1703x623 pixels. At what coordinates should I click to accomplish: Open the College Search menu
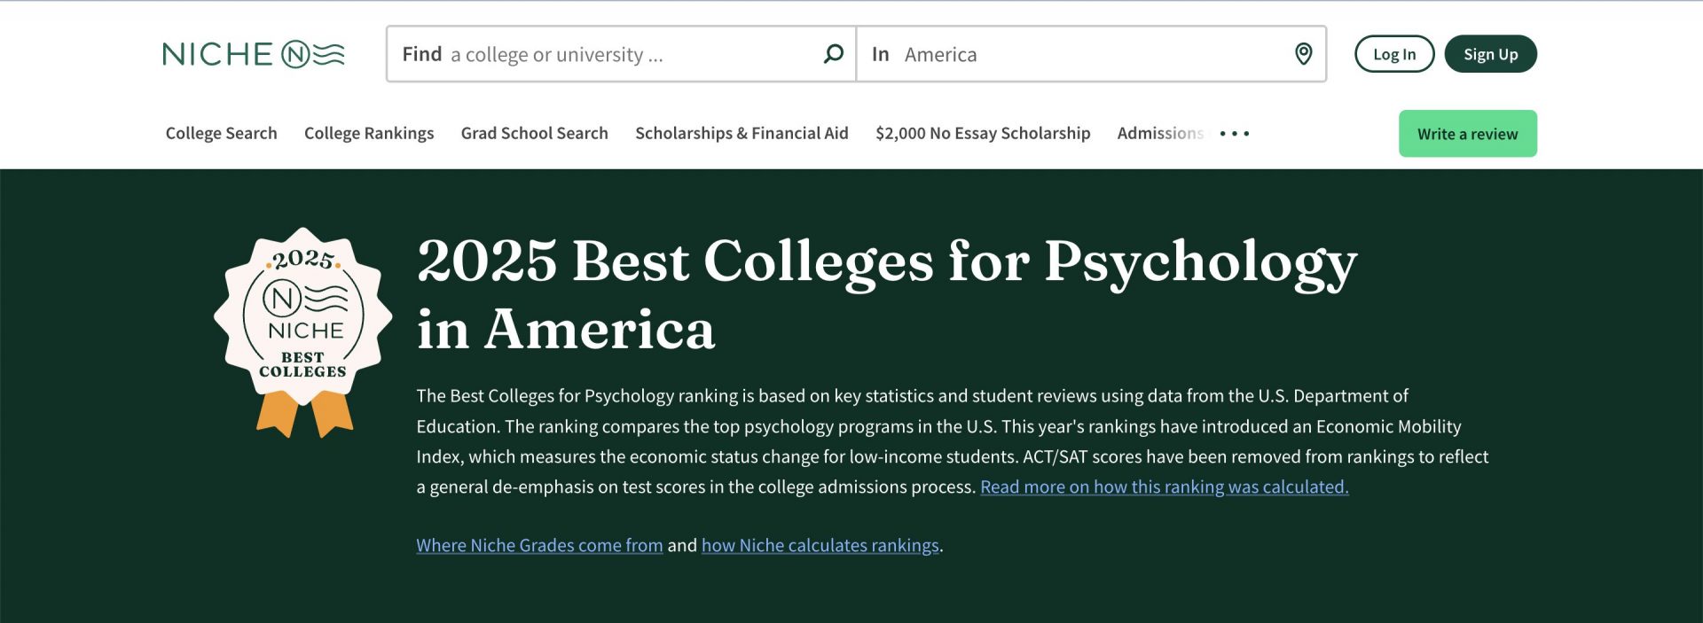tap(221, 133)
